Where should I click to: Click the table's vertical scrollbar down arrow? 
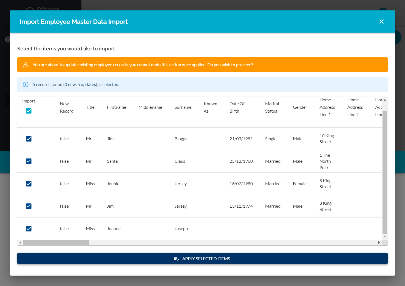pos(385,236)
